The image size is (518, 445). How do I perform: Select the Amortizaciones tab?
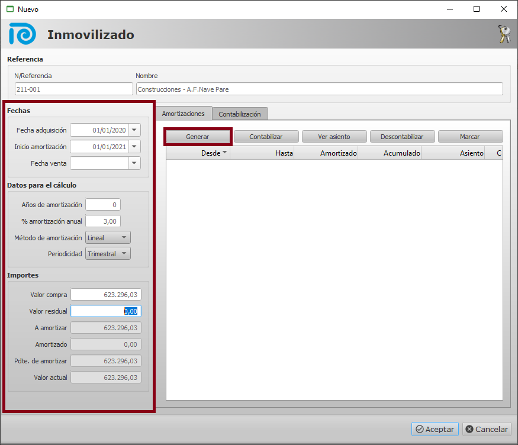point(184,113)
